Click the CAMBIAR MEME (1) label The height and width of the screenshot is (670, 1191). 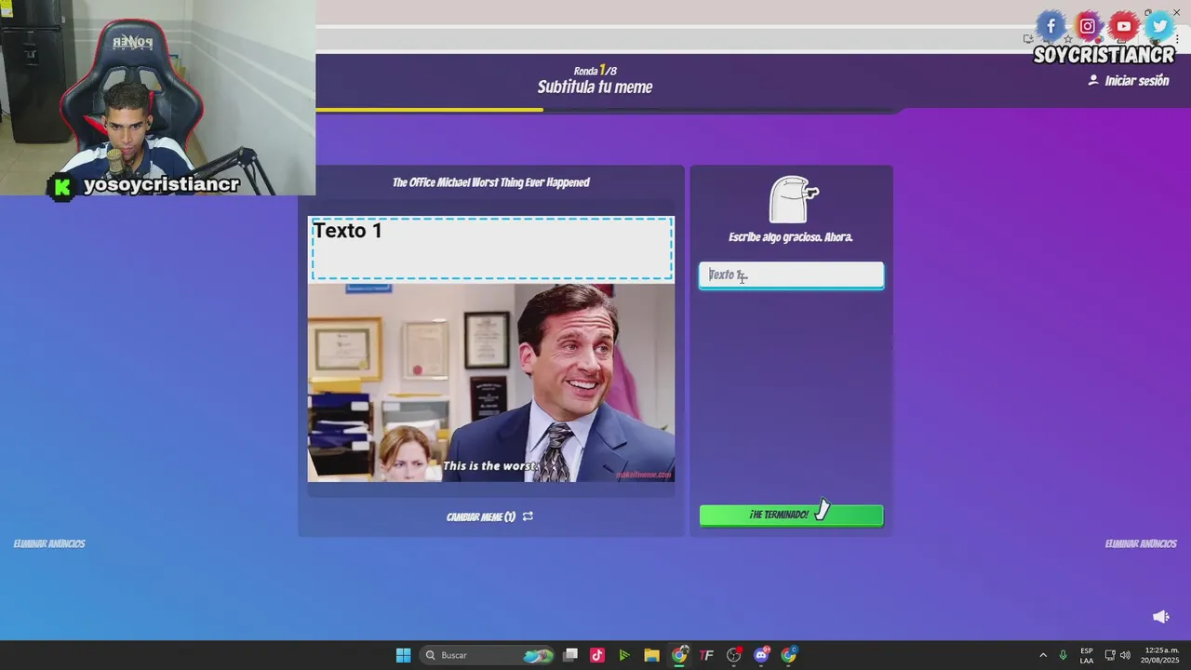pos(480,516)
